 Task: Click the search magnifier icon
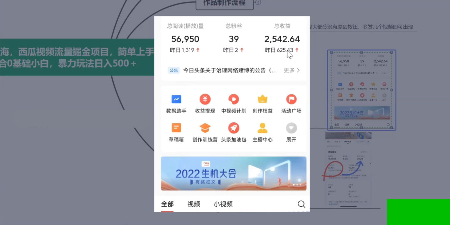click(x=301, y=204)
